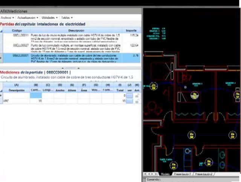Image resolution: width=241 pixels, height=182 pixels.
Task: Toggle the lock icon in the ARC row
Action: pyautogui.click(x=137, y=101)
